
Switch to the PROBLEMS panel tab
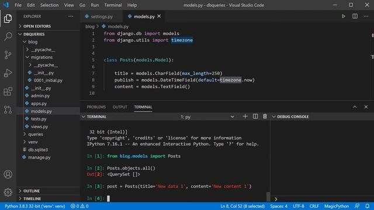coord(96,107)
